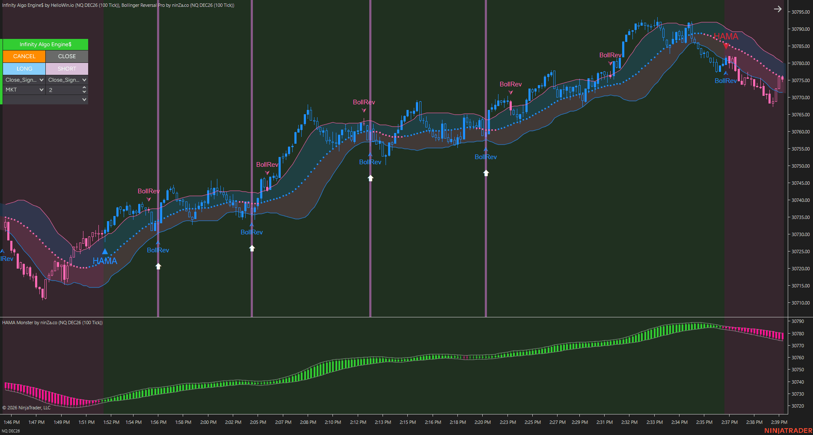Click the blue HAMA up-triangle signal
813x435 pixels.
(105, 252)
